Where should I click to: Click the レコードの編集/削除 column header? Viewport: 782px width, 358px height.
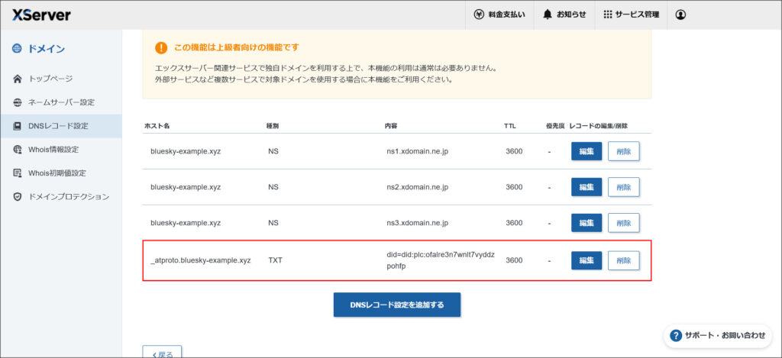coord(599,126)
